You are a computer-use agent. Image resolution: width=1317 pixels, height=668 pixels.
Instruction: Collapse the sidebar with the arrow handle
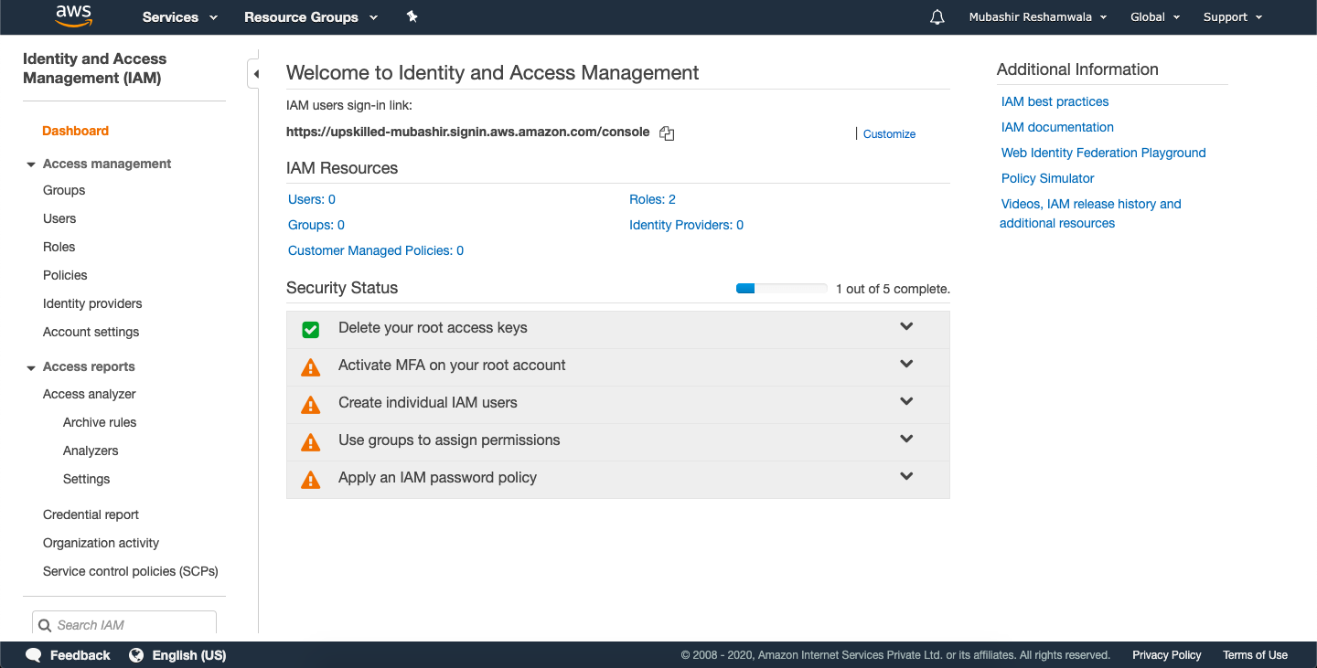pos(254,73)
